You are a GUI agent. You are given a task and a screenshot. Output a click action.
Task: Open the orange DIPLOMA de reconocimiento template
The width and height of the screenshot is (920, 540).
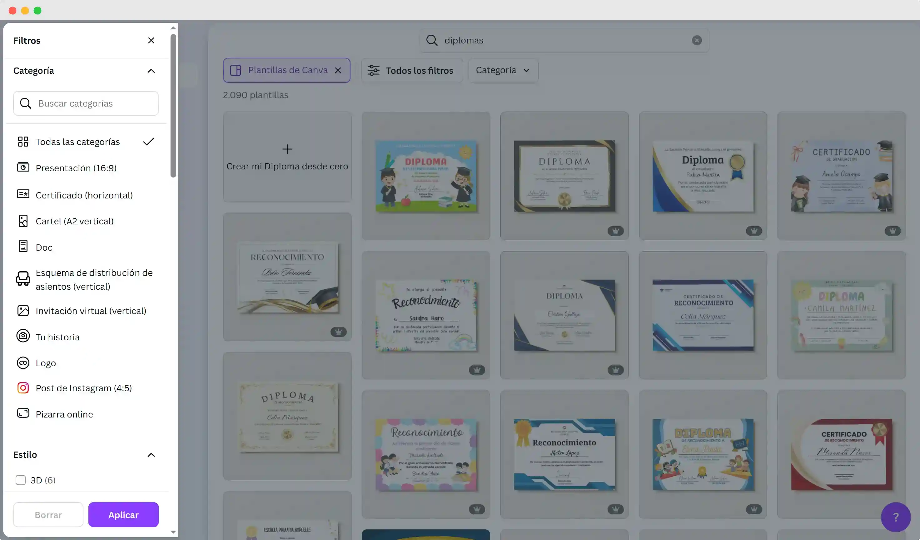703,454
